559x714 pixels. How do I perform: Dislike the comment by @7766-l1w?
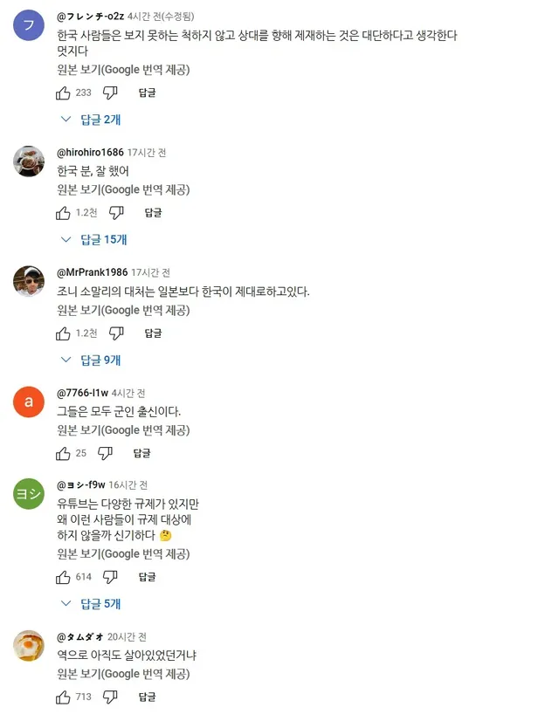105,454
